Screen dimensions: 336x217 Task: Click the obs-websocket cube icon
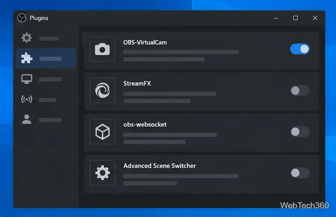tap(103, 131)
